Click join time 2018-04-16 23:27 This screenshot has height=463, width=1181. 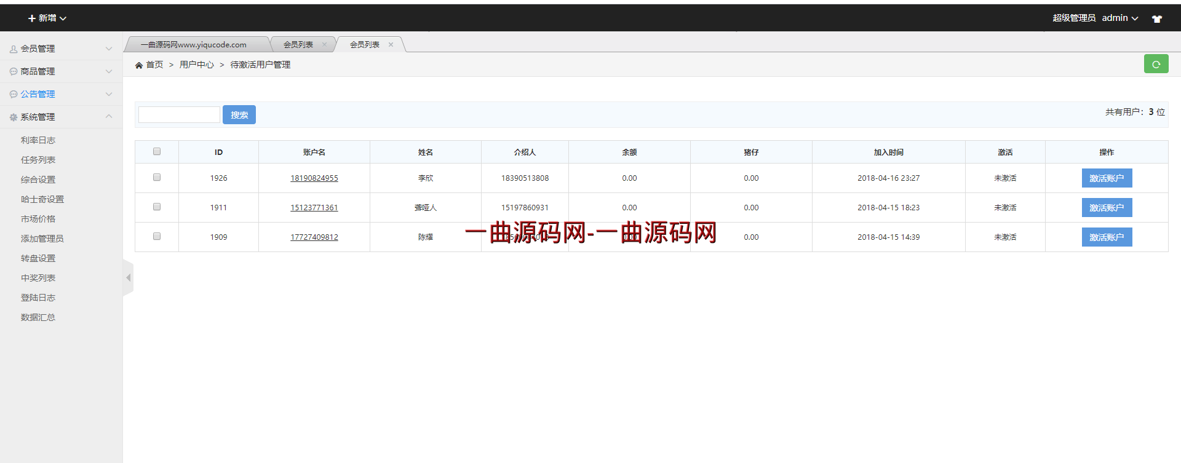coord(888,178)
